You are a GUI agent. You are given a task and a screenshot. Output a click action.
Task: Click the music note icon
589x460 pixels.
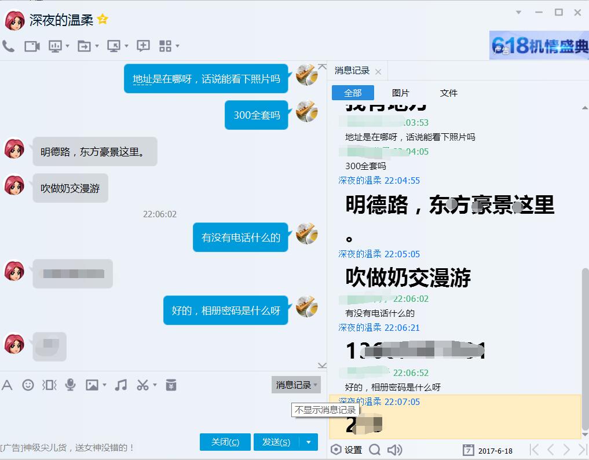pos(120,385)
